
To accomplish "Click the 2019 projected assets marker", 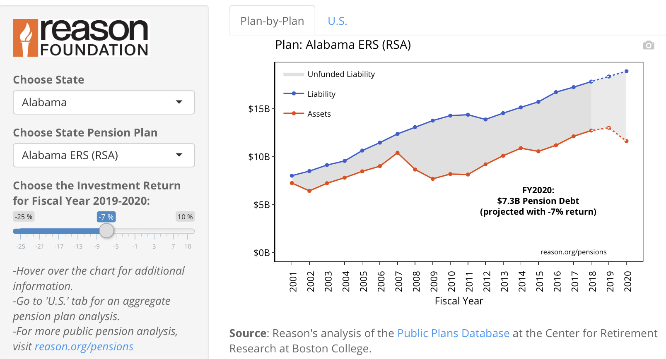I will pyautogui.click(x=608, y=128).
